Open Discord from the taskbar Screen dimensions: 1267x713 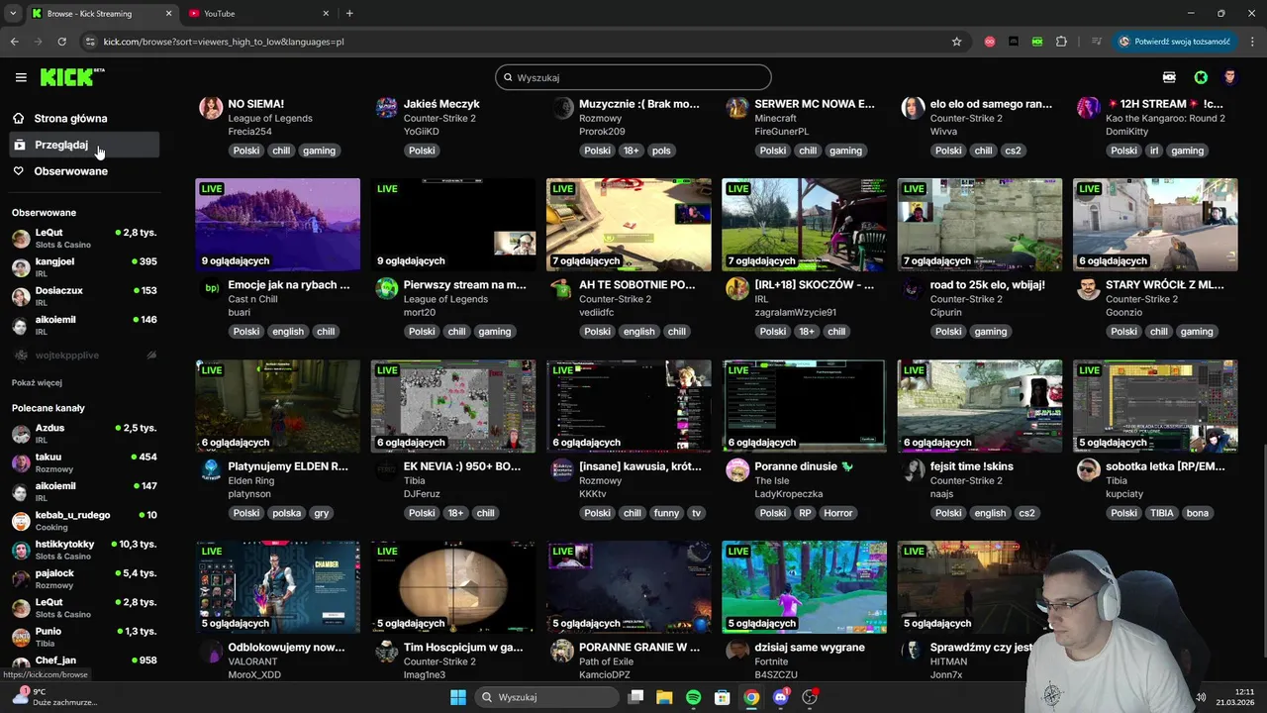click(x=781, y=697)
